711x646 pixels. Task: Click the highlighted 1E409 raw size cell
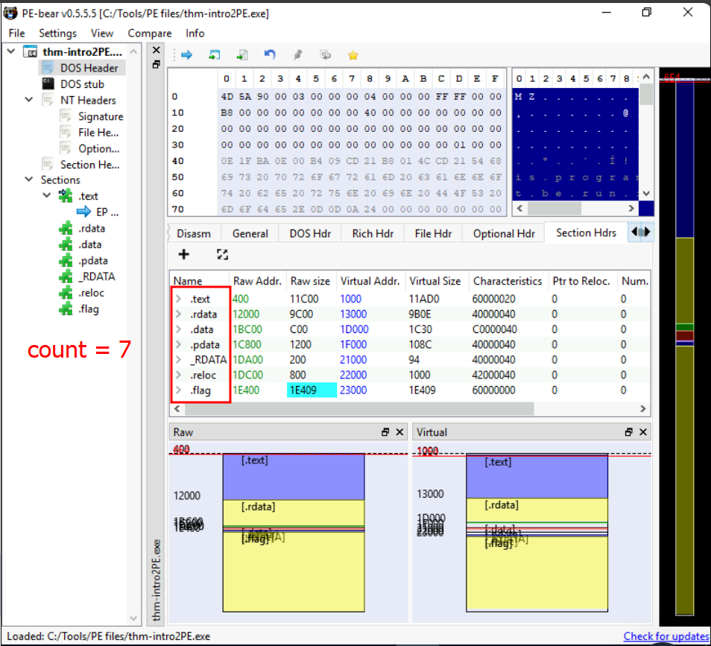tap(312, 390)
